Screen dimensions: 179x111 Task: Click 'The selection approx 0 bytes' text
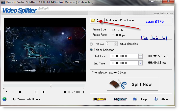109,72
